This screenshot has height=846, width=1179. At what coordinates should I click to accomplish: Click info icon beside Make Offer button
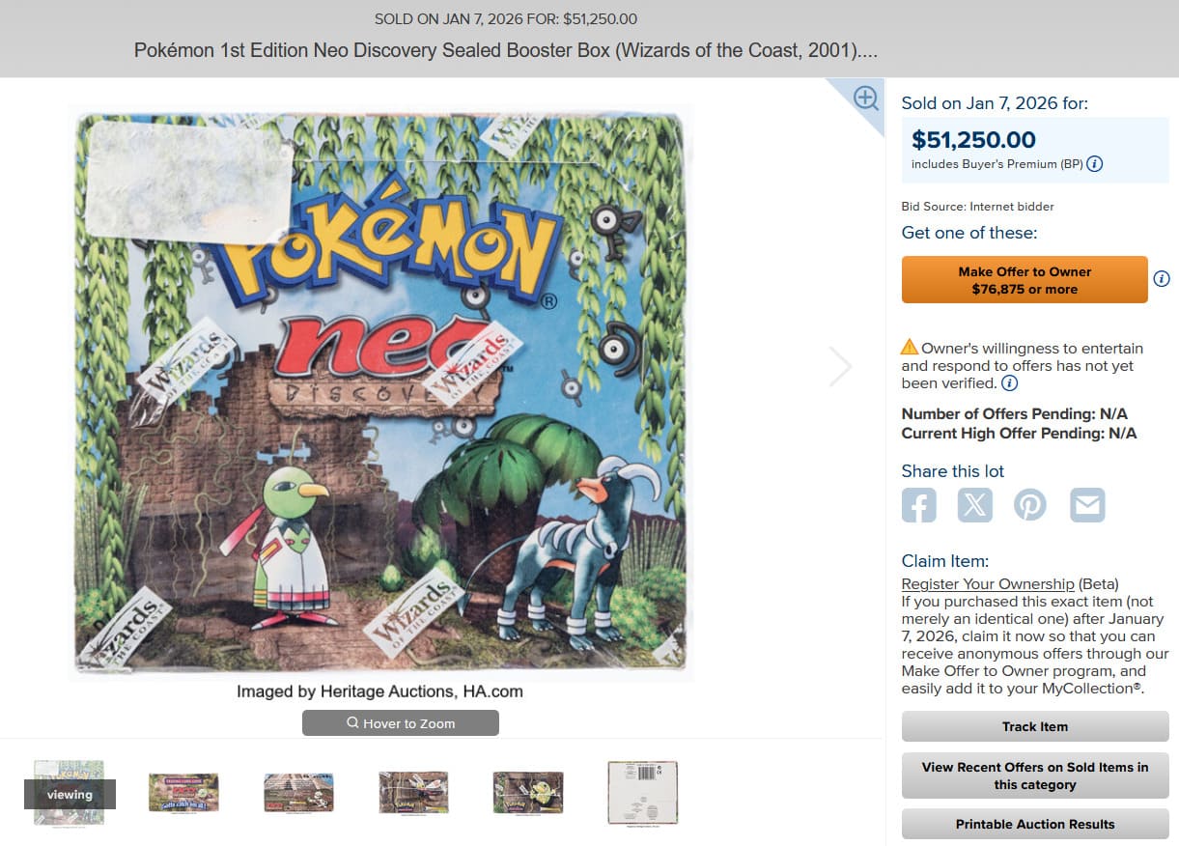click(x=1162, y=279)
